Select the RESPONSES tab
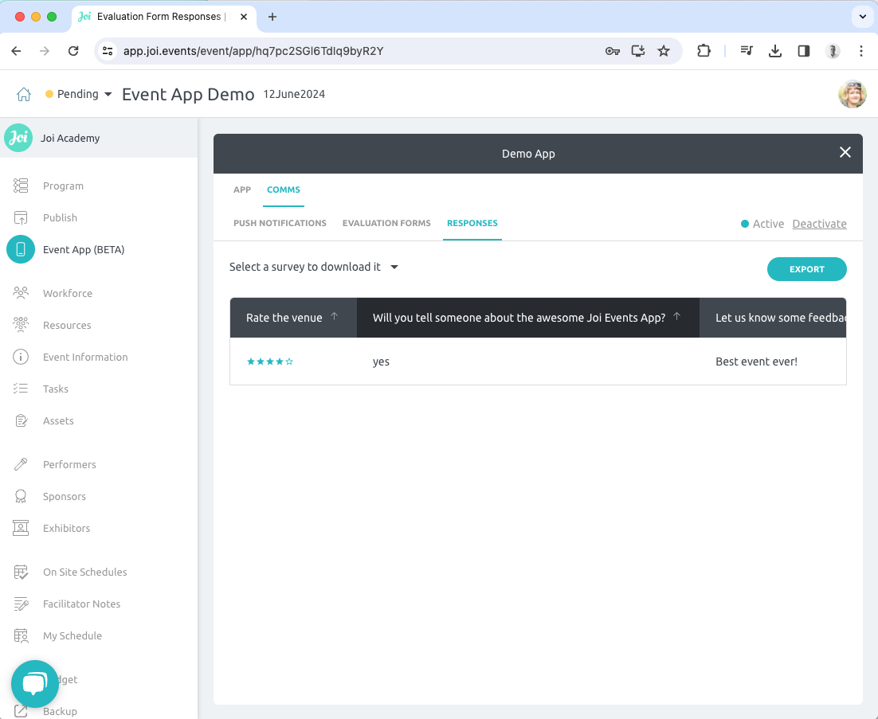Screen dimensions: 878x719 pos(472,223)
